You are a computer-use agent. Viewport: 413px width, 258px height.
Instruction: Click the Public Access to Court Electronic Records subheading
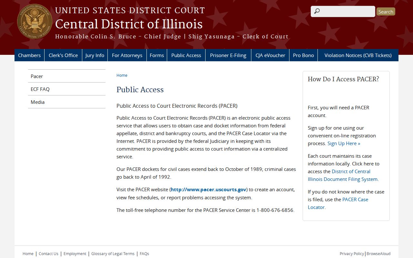[x=177, y=106]
